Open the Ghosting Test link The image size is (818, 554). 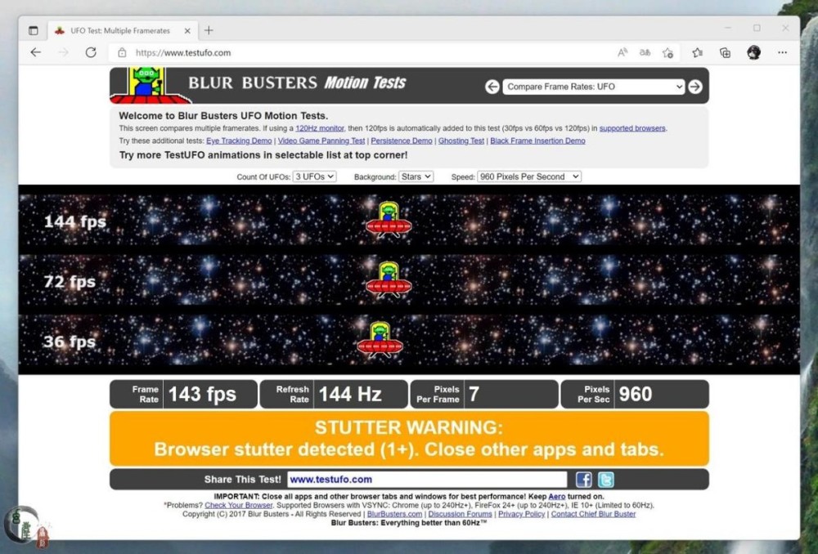461,141
